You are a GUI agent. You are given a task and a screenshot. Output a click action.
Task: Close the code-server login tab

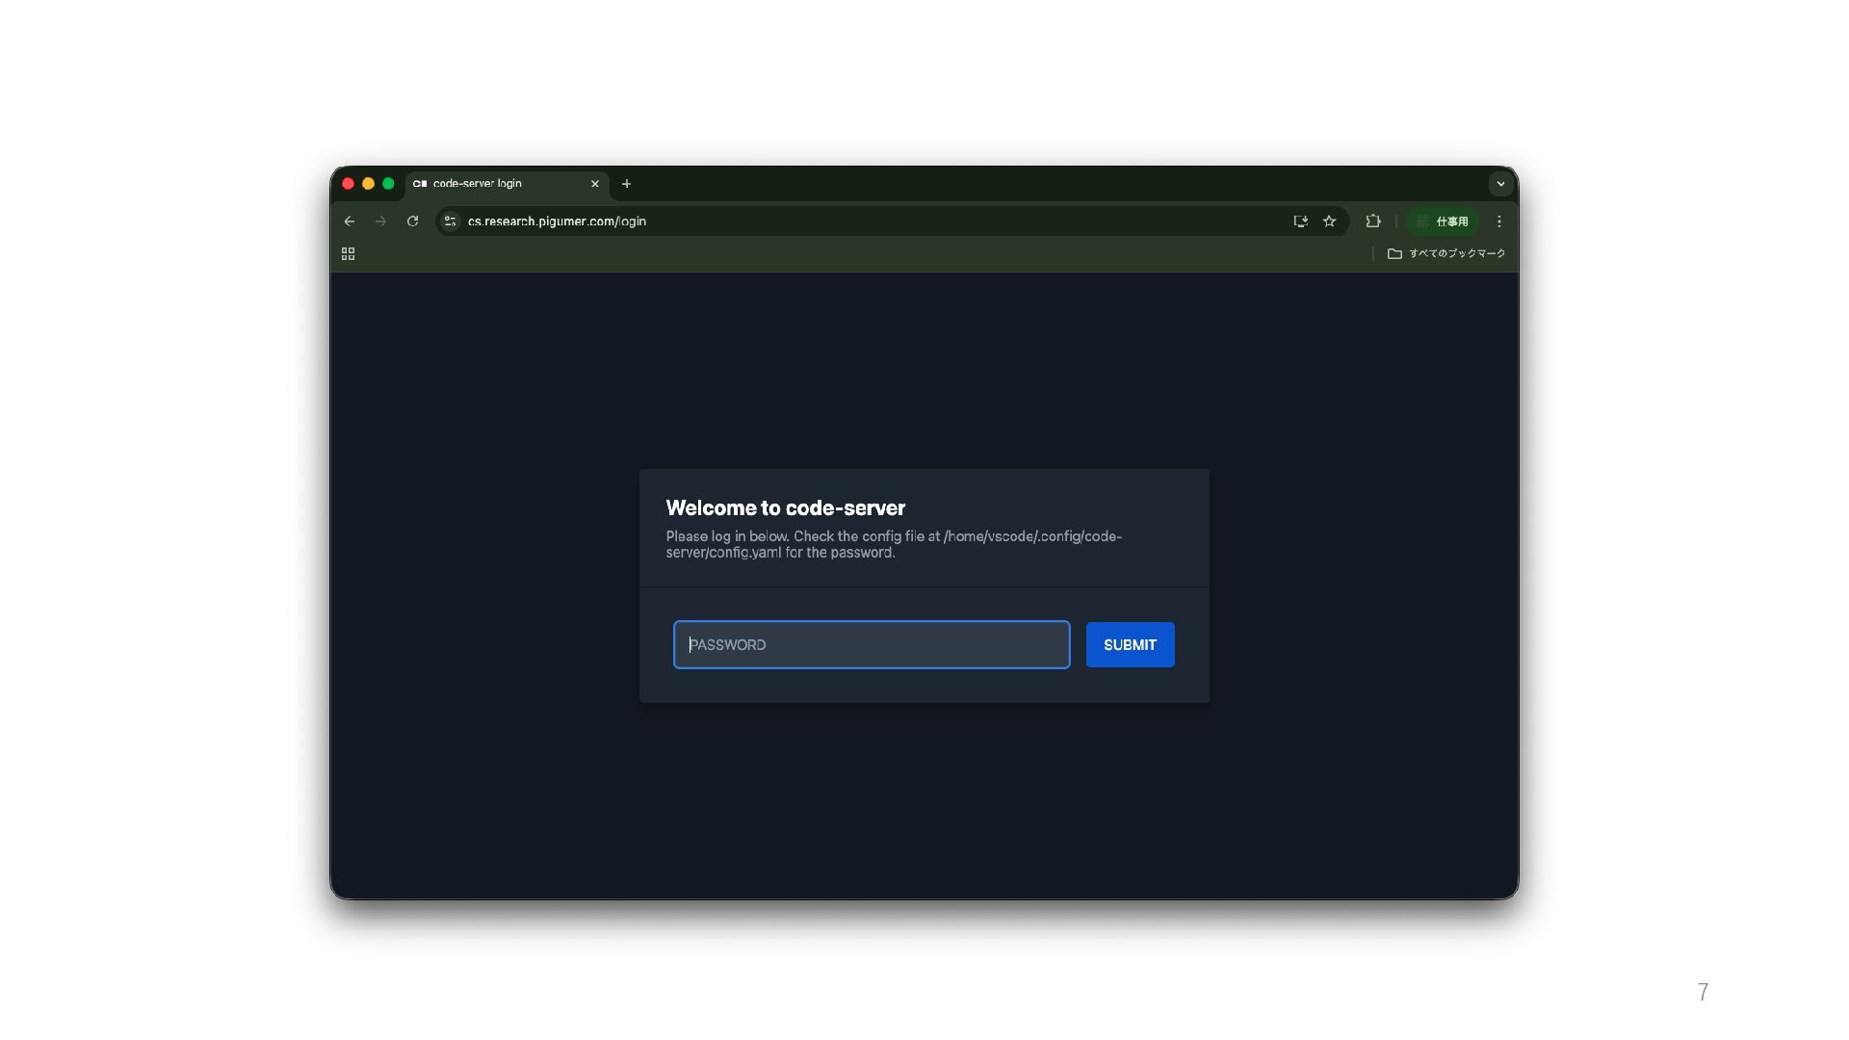(595, 184)
